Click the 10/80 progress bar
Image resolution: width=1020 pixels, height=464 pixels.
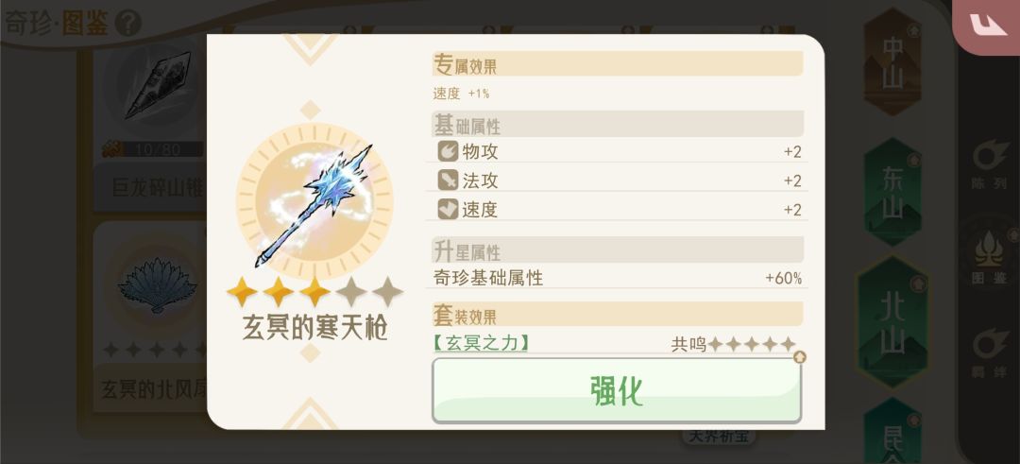click(x=156, y=149)
